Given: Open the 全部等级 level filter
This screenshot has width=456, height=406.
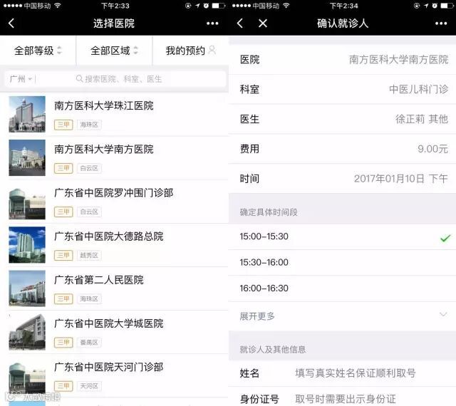Looking at the screenshot, I should [38, 51].
